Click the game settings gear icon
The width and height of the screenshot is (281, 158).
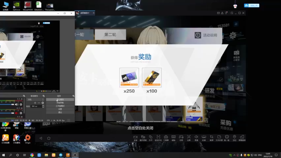233,35
